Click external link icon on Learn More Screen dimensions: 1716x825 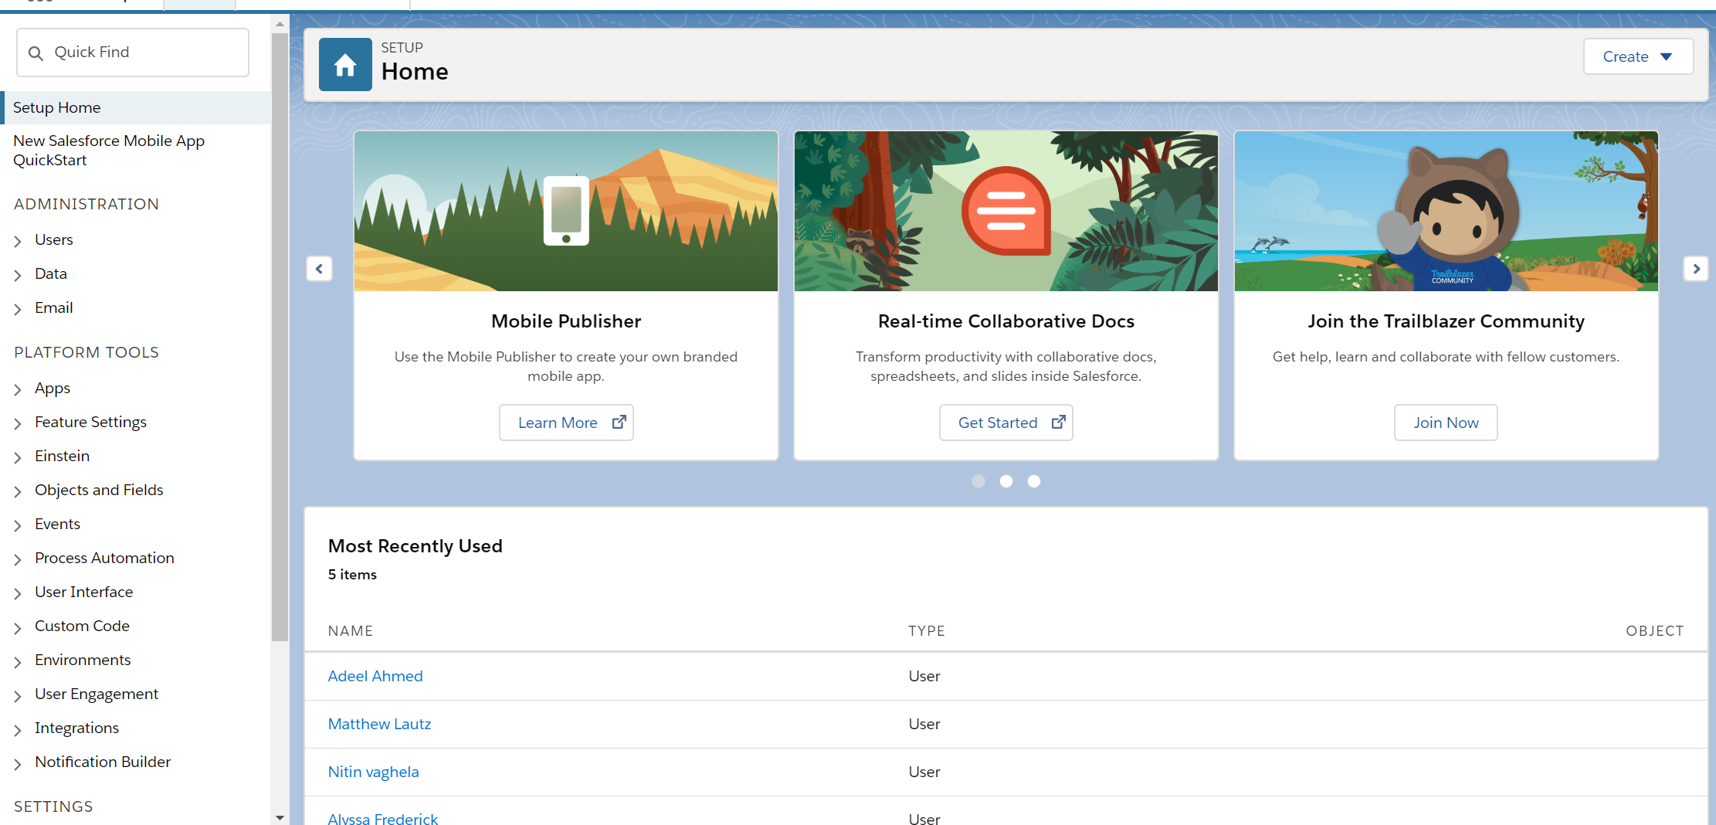(x=619, y=423)
